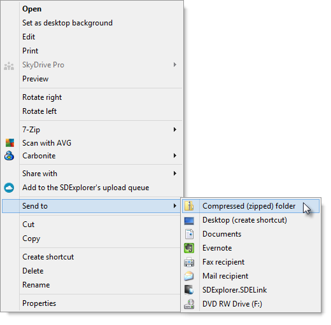Send to Documents

(251, 234)
